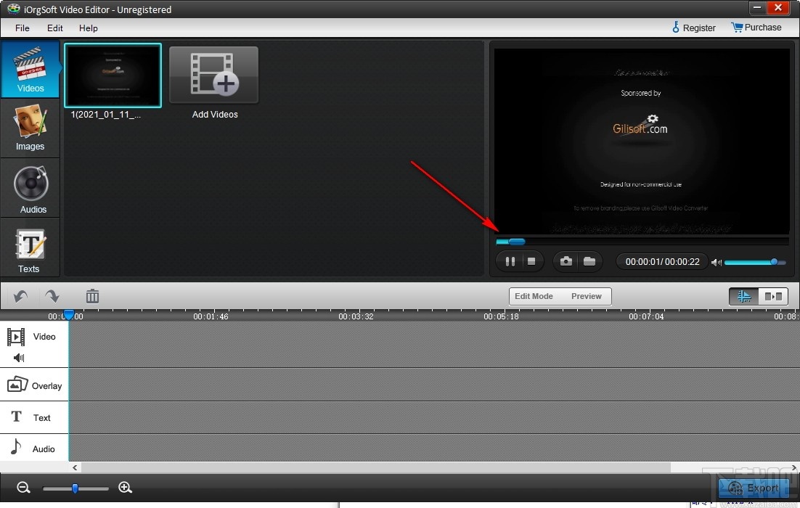Open the Texts panel
This screenshot has height=508, width=800.
(x=30, y=249)
